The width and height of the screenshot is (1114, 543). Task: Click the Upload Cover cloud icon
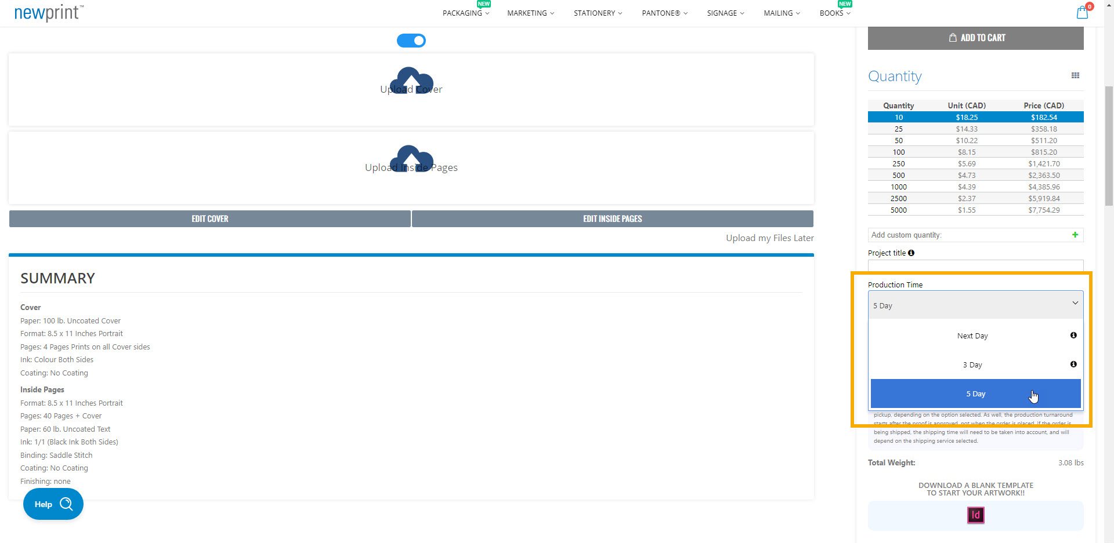(x=411, y=81)
